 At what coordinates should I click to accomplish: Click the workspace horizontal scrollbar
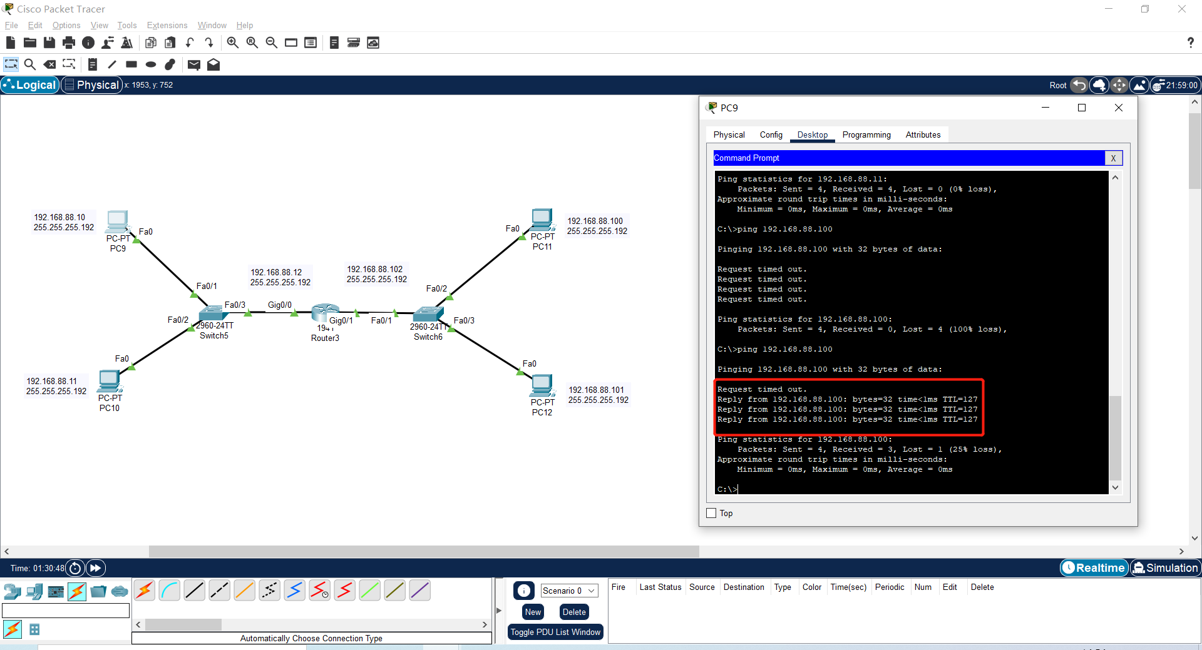424,551
